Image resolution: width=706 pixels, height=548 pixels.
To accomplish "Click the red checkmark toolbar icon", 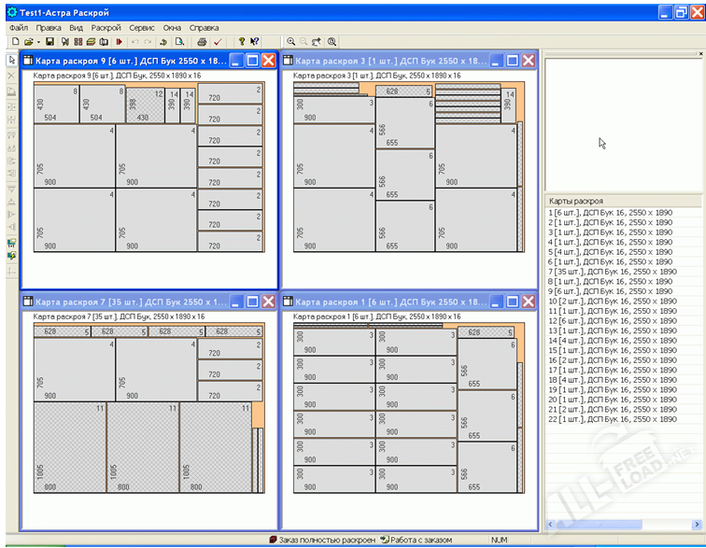I will pos(218,42).
